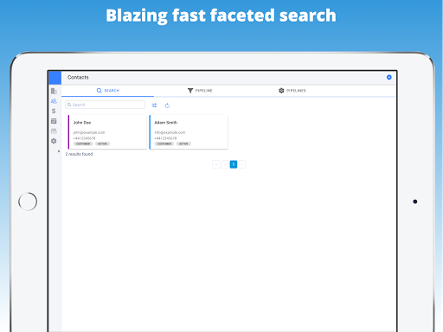
Task: Open the dollar sign sales icon
Action: click(x=54, y=111)
